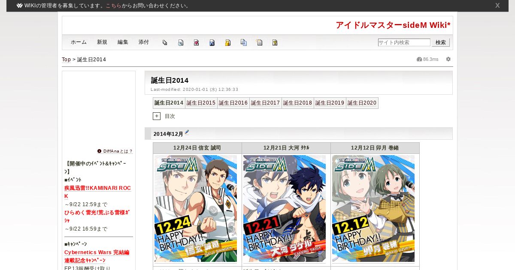
Task: Open the 12.24 信玄 誠司 birthday image
Action: tap(196, 209)
